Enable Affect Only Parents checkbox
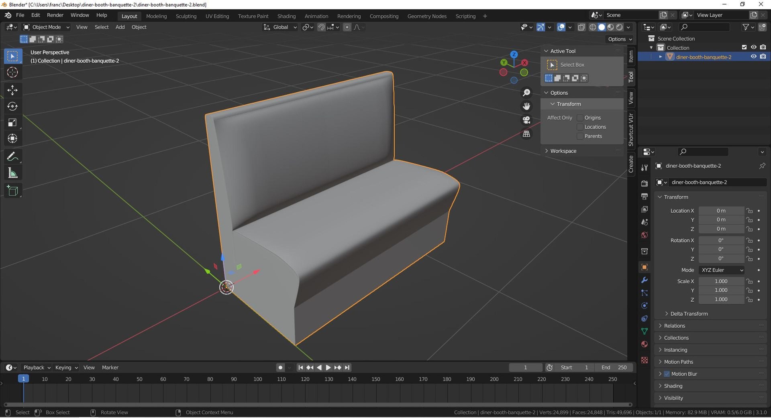Screen dimensions: 771x418 point(580,136)
